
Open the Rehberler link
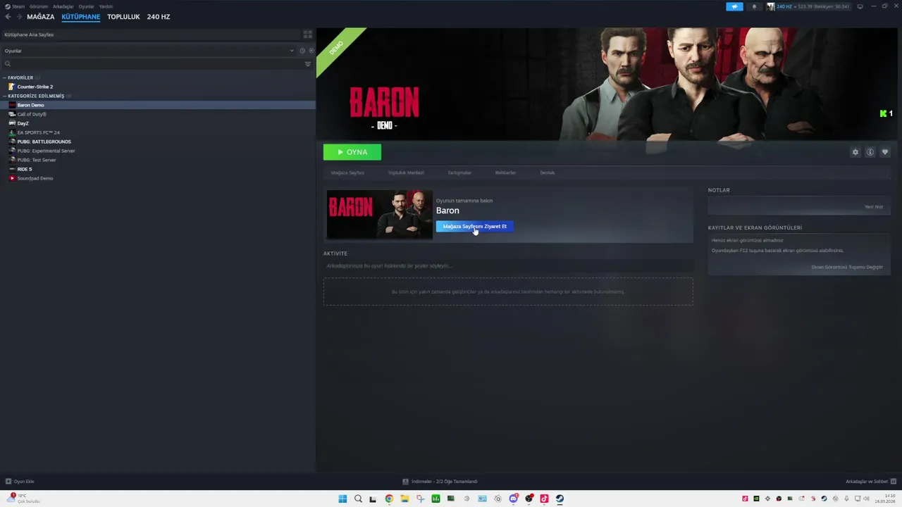tap(505, 173)
